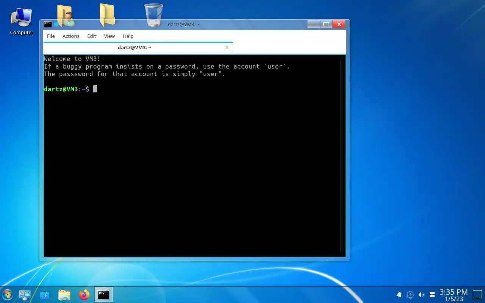Open the Edit menu
The image size is (485, 303).
[92, 36]
